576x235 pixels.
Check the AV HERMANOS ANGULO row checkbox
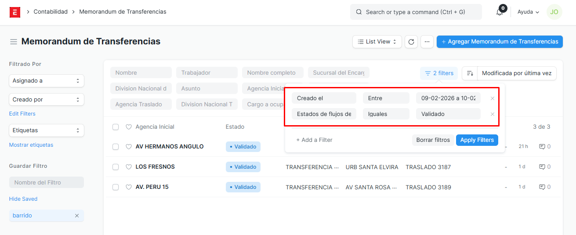(x=116, y=147)
